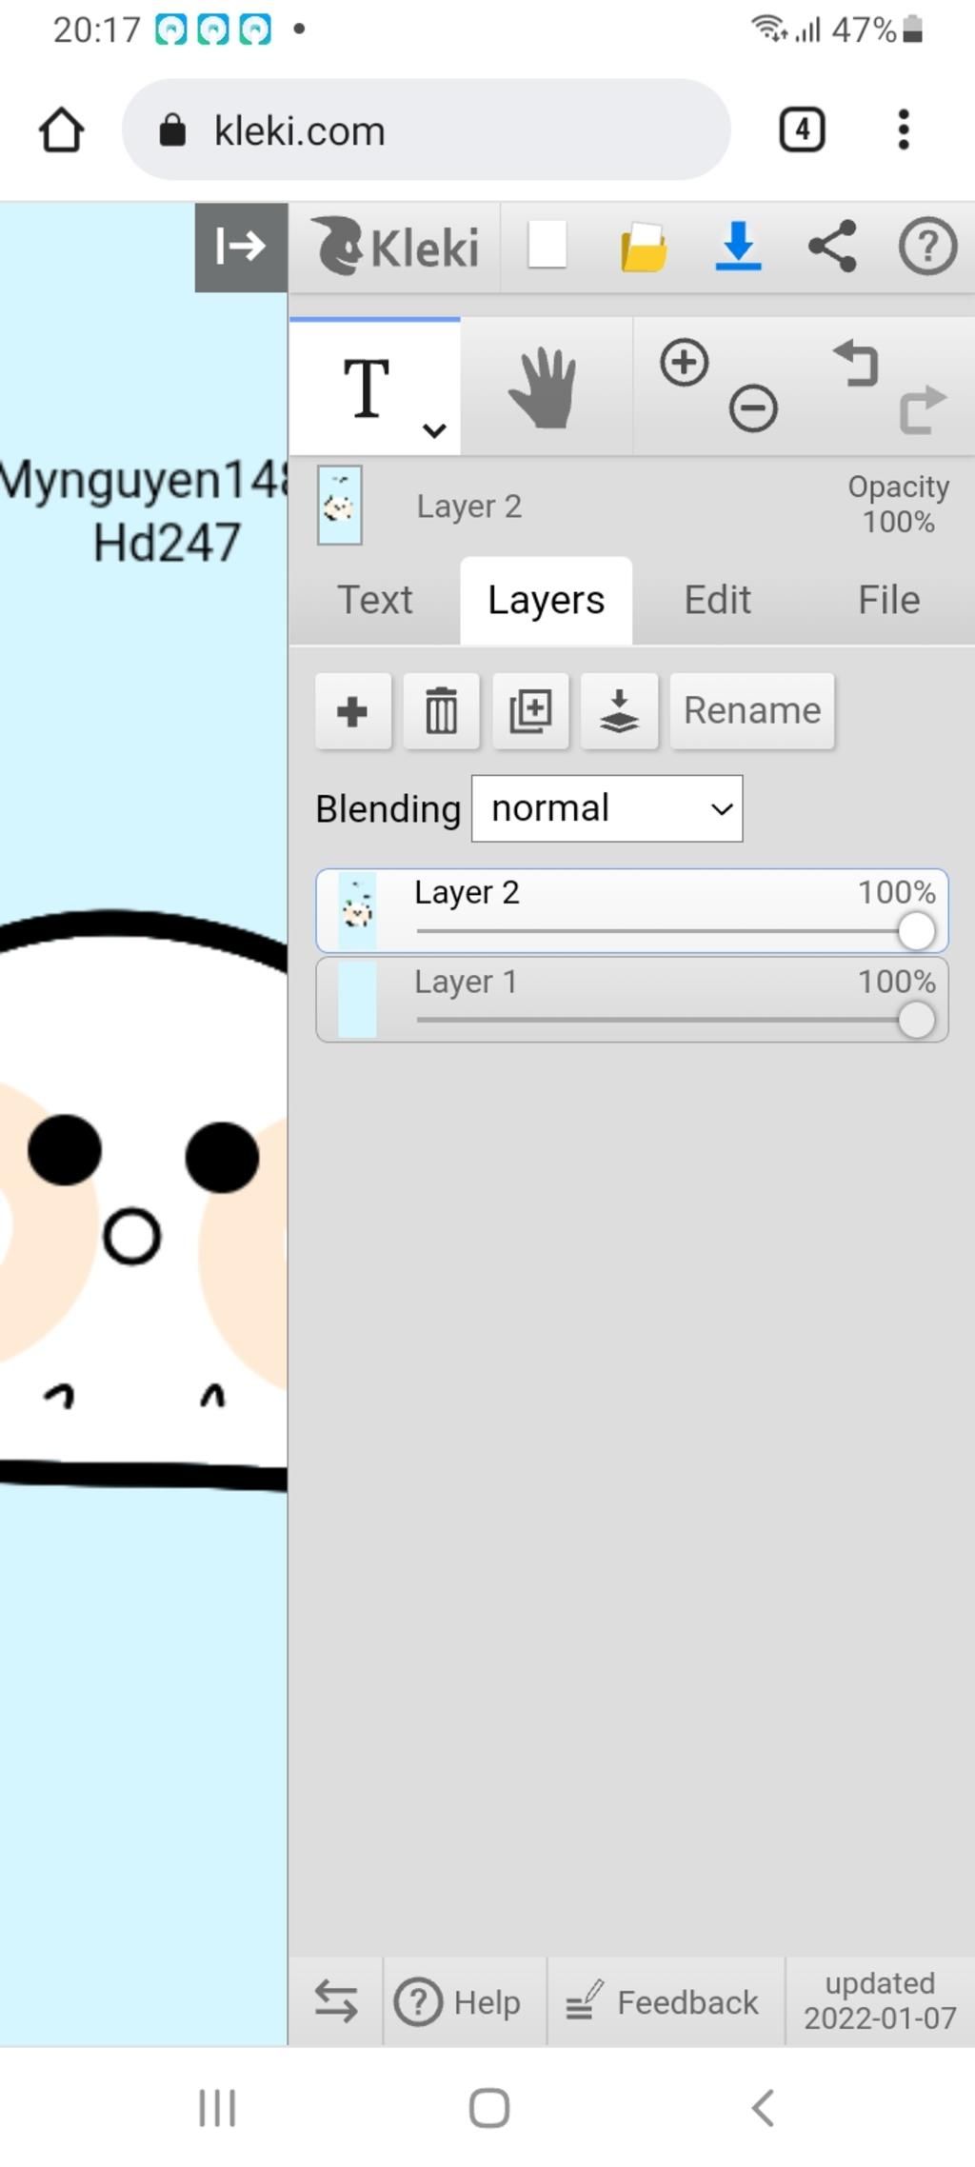Viewport: 975px width, 2167px height.
Task: Tap the Android back button
Action: click(762, 2108)
